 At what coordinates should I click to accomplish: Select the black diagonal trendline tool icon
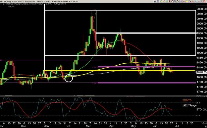click(178, 1)
